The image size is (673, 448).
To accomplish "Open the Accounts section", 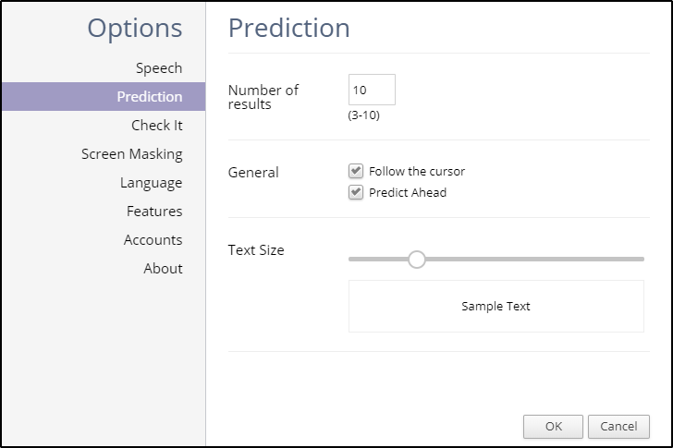I will (153, 240).
